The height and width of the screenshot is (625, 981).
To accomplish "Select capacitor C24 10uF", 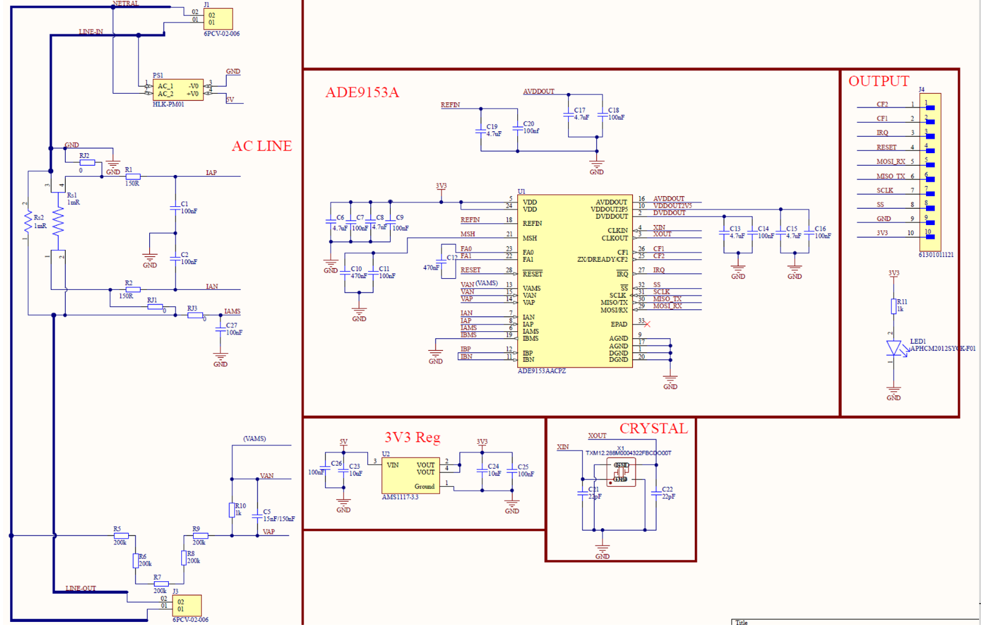I will click(482, 470).
